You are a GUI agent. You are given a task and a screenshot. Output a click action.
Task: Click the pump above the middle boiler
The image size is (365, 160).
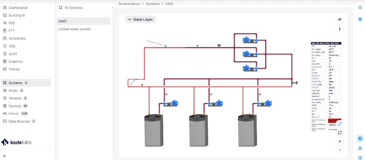click(216, 103)
